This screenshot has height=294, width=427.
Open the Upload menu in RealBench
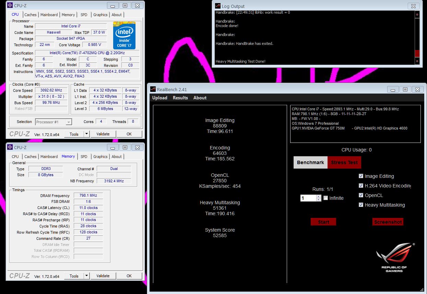tap(160, 98)
